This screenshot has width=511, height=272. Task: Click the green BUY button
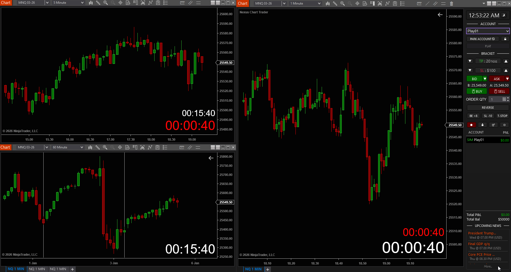click(x=477, y=91)
